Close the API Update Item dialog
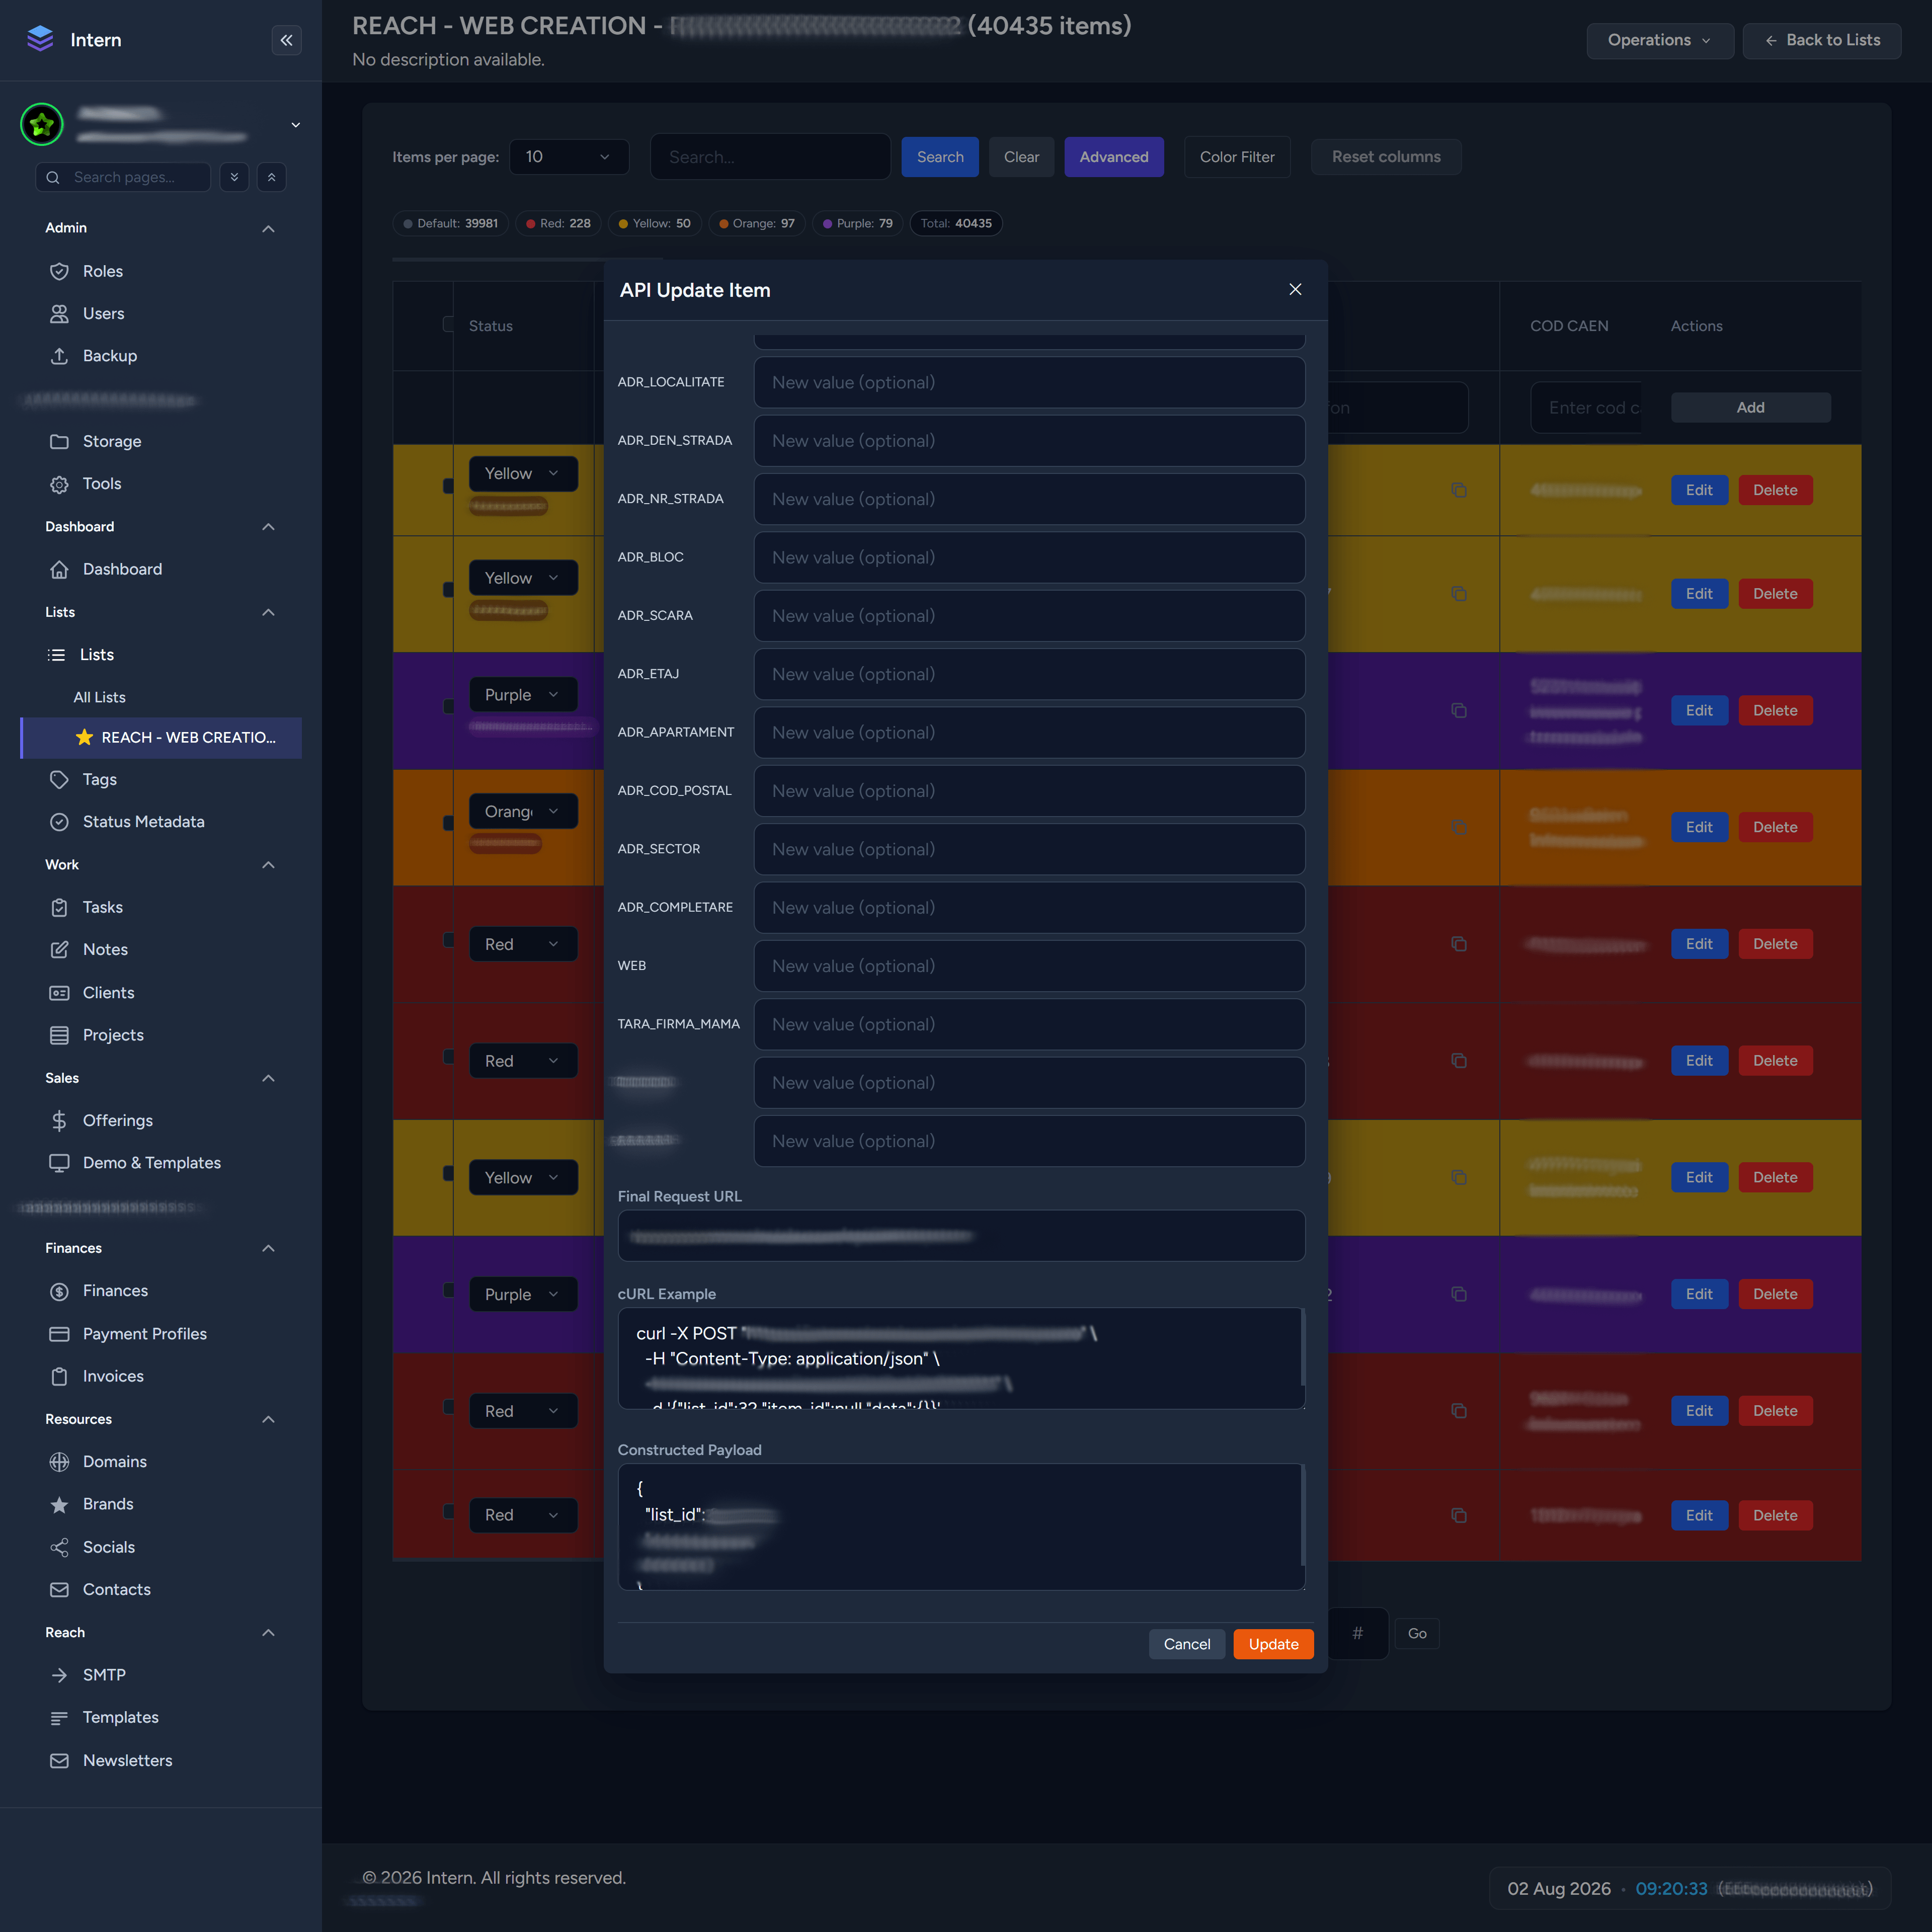Image resolution: width=1932 pixels, height=1932 pixels. click(1295, 289)
